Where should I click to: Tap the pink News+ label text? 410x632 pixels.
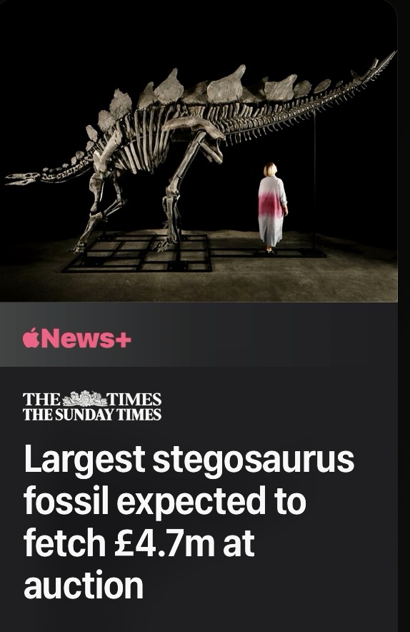(86, 337)
